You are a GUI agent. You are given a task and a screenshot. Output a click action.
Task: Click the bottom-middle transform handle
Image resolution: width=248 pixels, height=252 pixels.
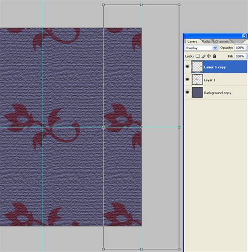click(x=141, y=249)
